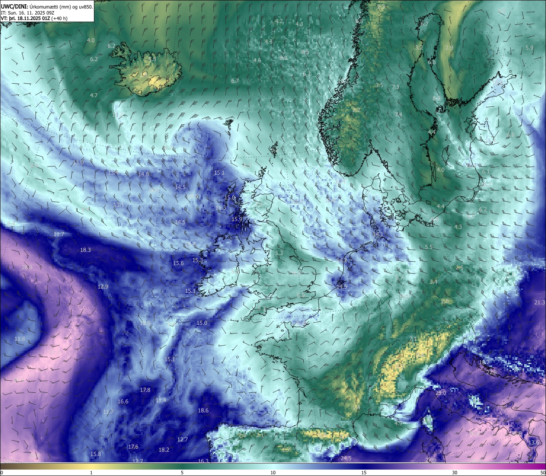The width and height of the screenshot is (546, 476).
Task: Click the '16.3' value label near Spain
Action: pos(203,461)
